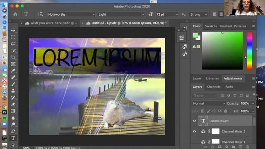Screen dimensions: 265x149
Task: Select the Blur tool
Action: (x=13, y=118)
